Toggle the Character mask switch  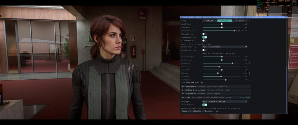tap(204, 34)
